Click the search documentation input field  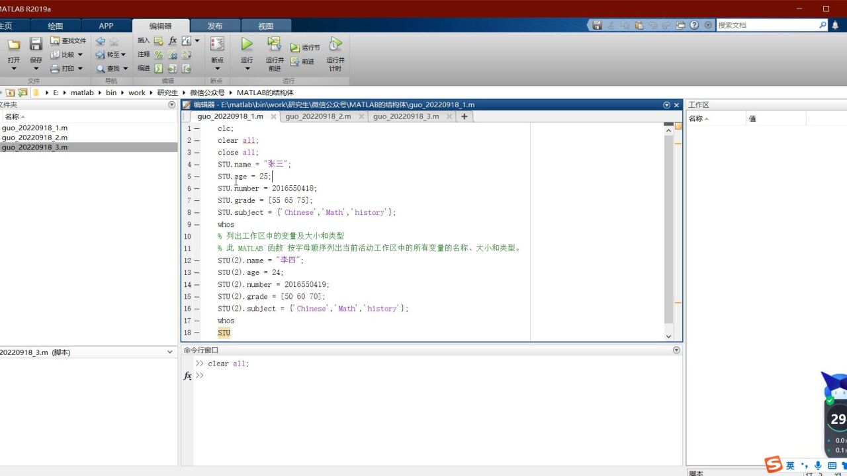pyautogui.click(x=766, y=25)
